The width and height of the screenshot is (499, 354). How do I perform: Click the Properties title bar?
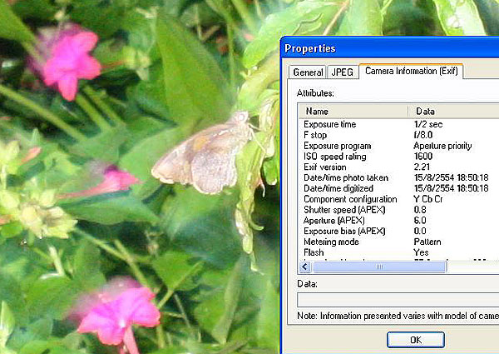(x=390, y=48)
